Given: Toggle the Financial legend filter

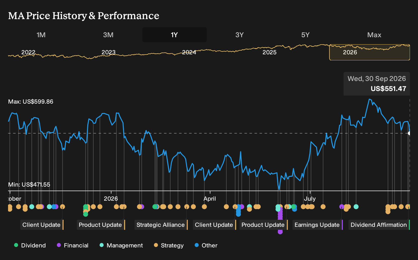Looking at the screenshot, I should tap(72, 245).
